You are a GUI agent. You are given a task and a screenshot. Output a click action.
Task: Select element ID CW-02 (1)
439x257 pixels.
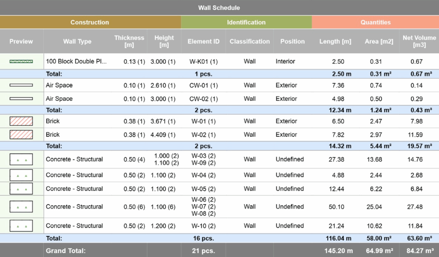tap(203, 99)
